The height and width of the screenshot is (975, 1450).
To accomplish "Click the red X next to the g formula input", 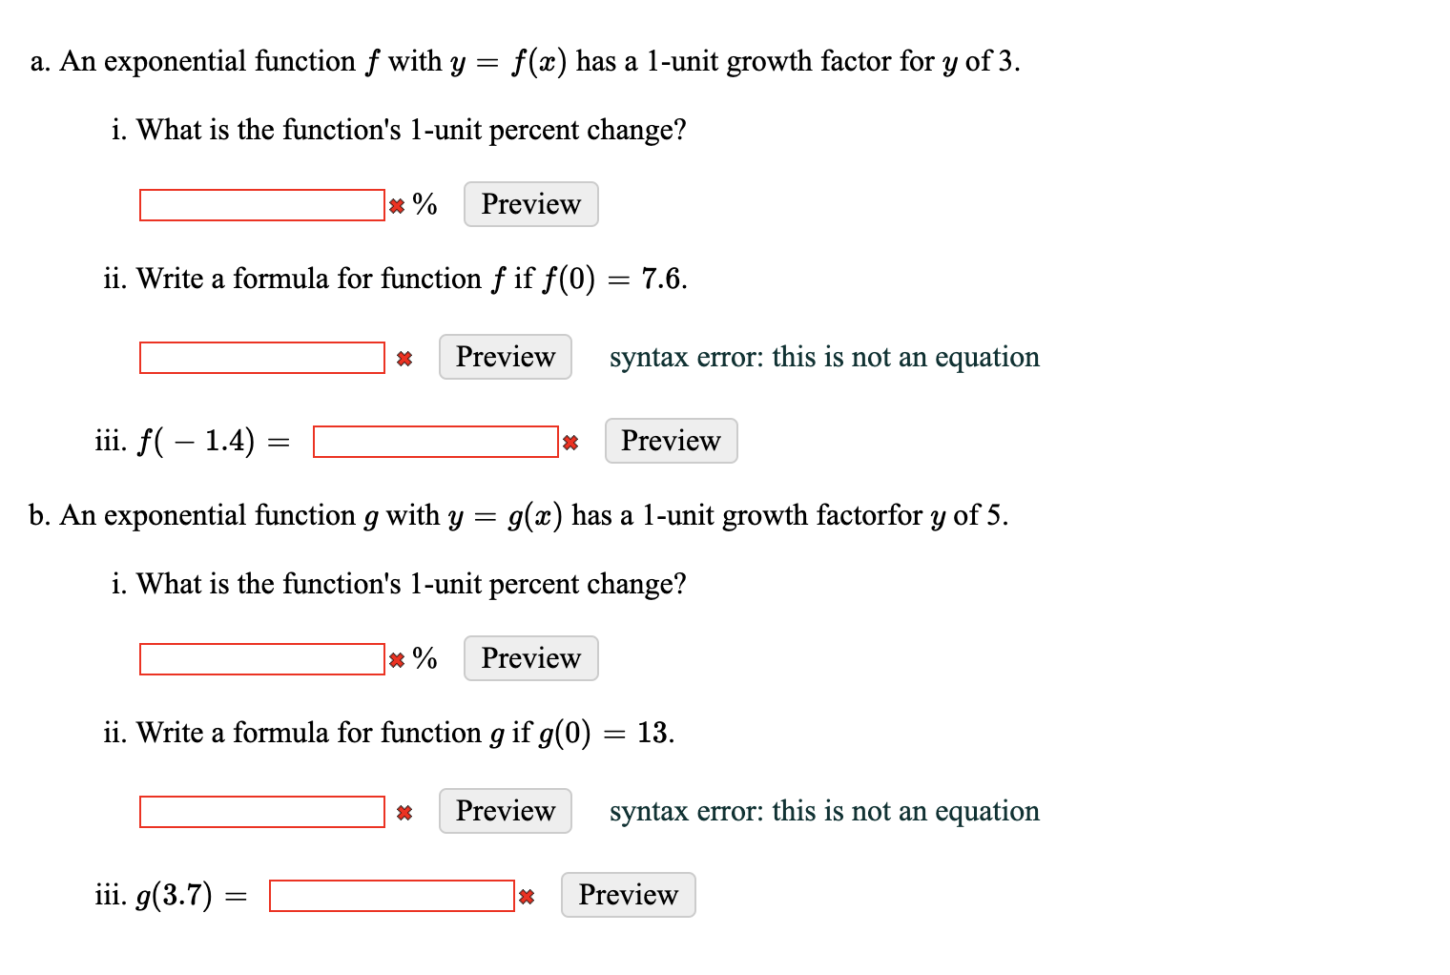I will (x=404, y=812).
